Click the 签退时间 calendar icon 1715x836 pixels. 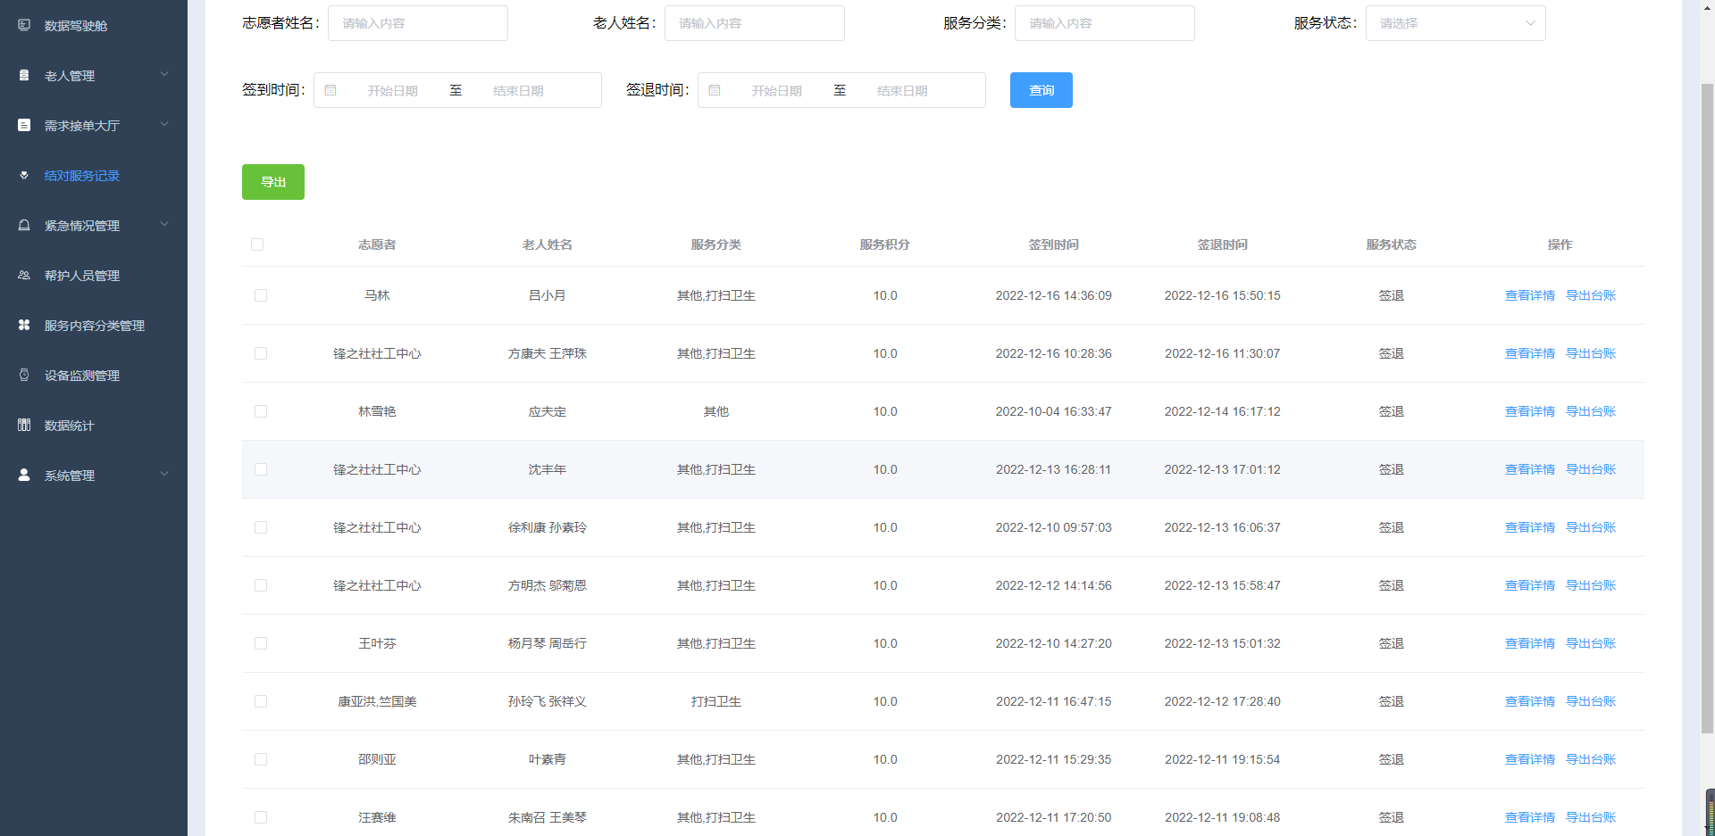point(715,90)
